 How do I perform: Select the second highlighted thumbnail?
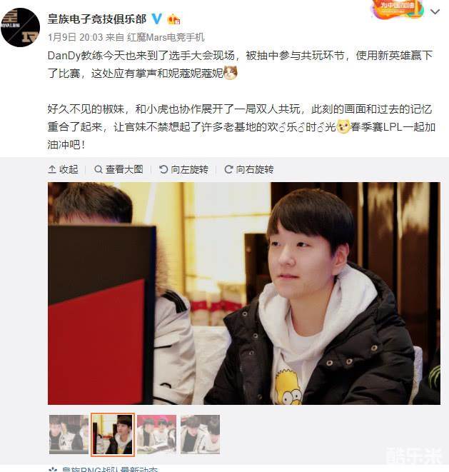(113, 434)
